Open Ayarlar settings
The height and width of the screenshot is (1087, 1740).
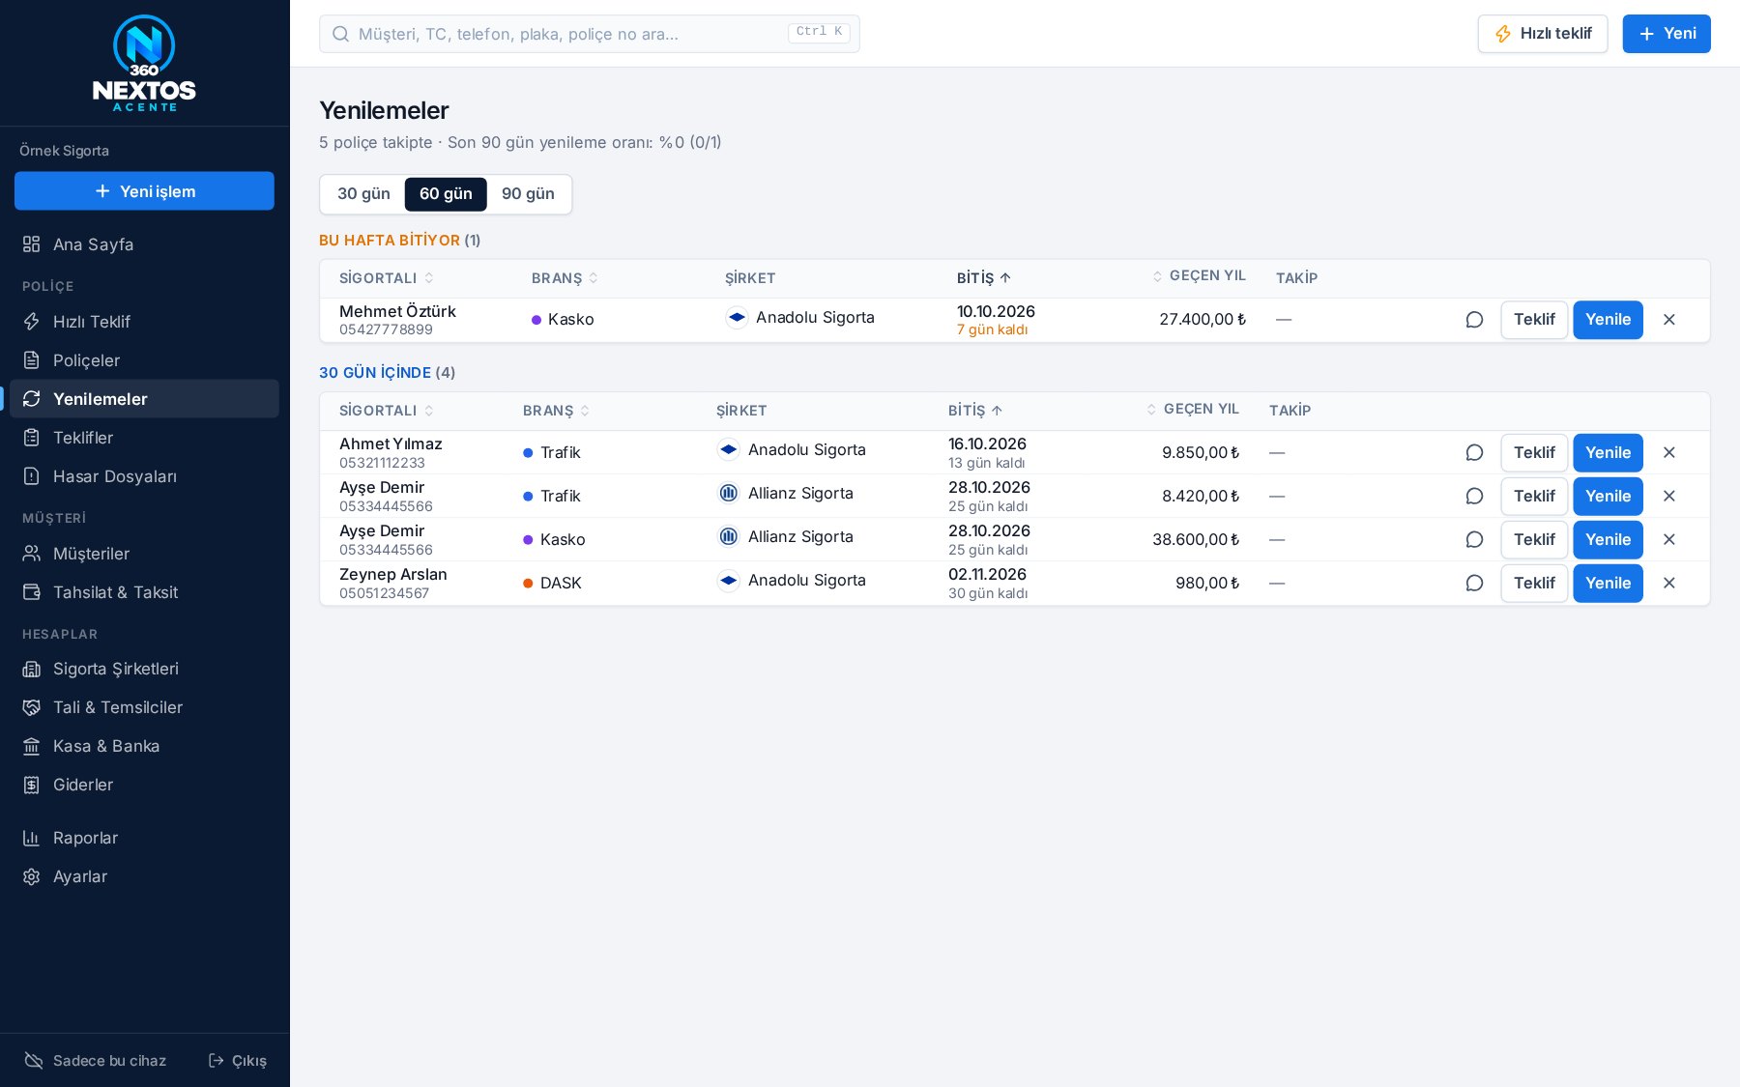(144, 876)
